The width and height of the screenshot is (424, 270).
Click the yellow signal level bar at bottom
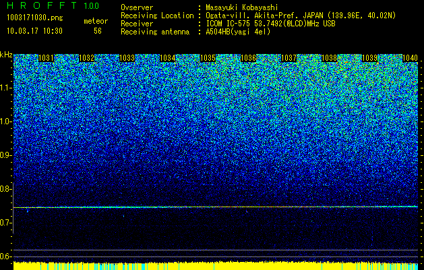216,266
